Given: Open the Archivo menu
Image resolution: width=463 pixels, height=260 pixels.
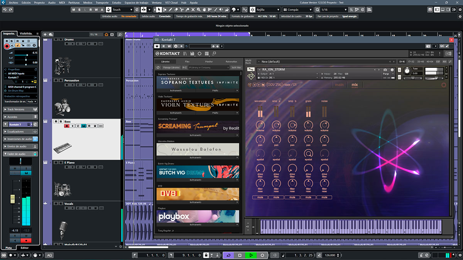Looking at the screenshot, I should pos(14,2).
